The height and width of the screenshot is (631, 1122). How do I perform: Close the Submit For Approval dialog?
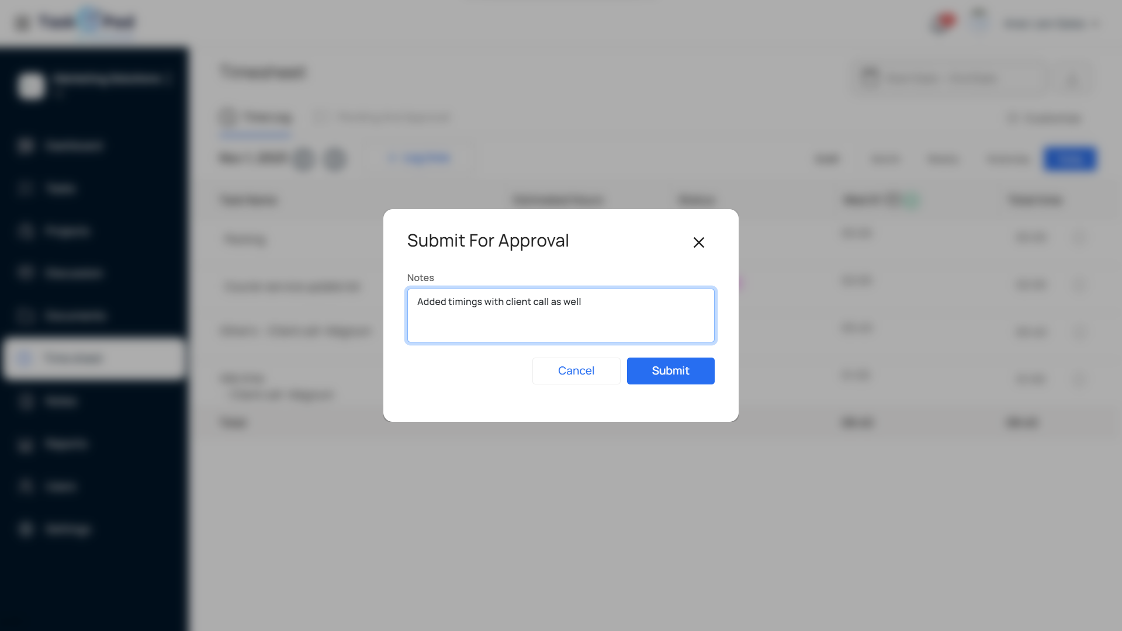(698, 242)
